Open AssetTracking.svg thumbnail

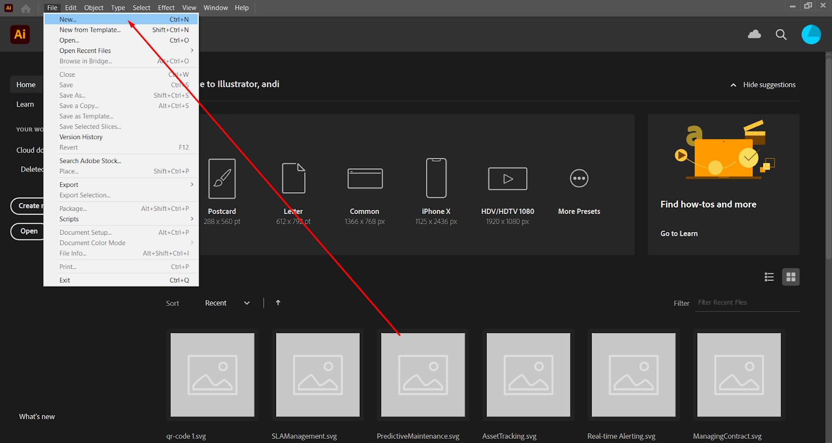[528, 375]
